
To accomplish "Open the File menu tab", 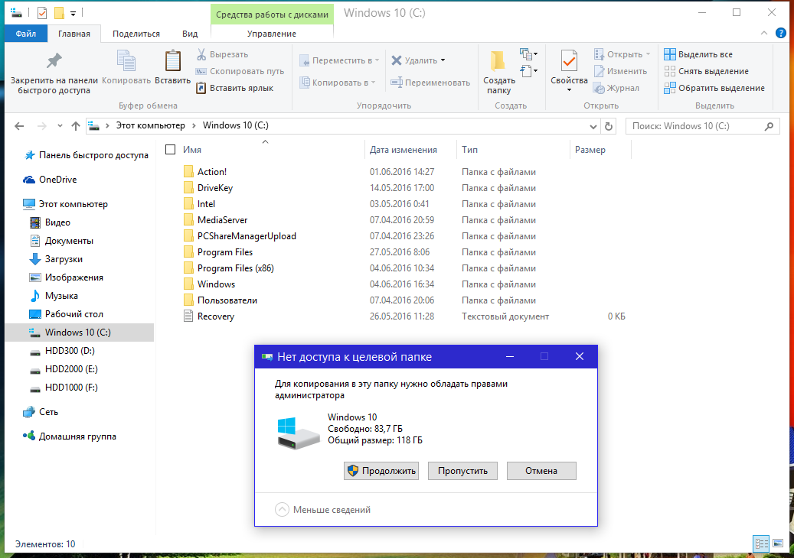I will (x=25, y=34).
